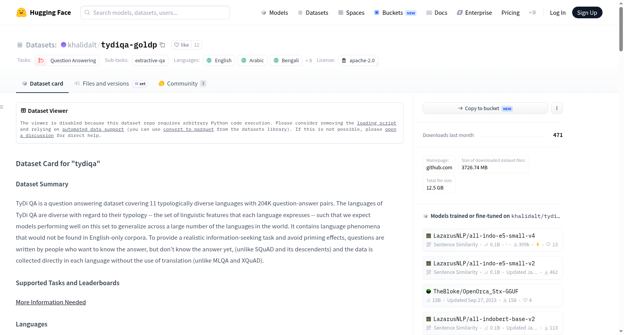This screenshot has height=335, width=624.
Task: Switch to the Dataset card tab
Action: (x=42, y=84)
